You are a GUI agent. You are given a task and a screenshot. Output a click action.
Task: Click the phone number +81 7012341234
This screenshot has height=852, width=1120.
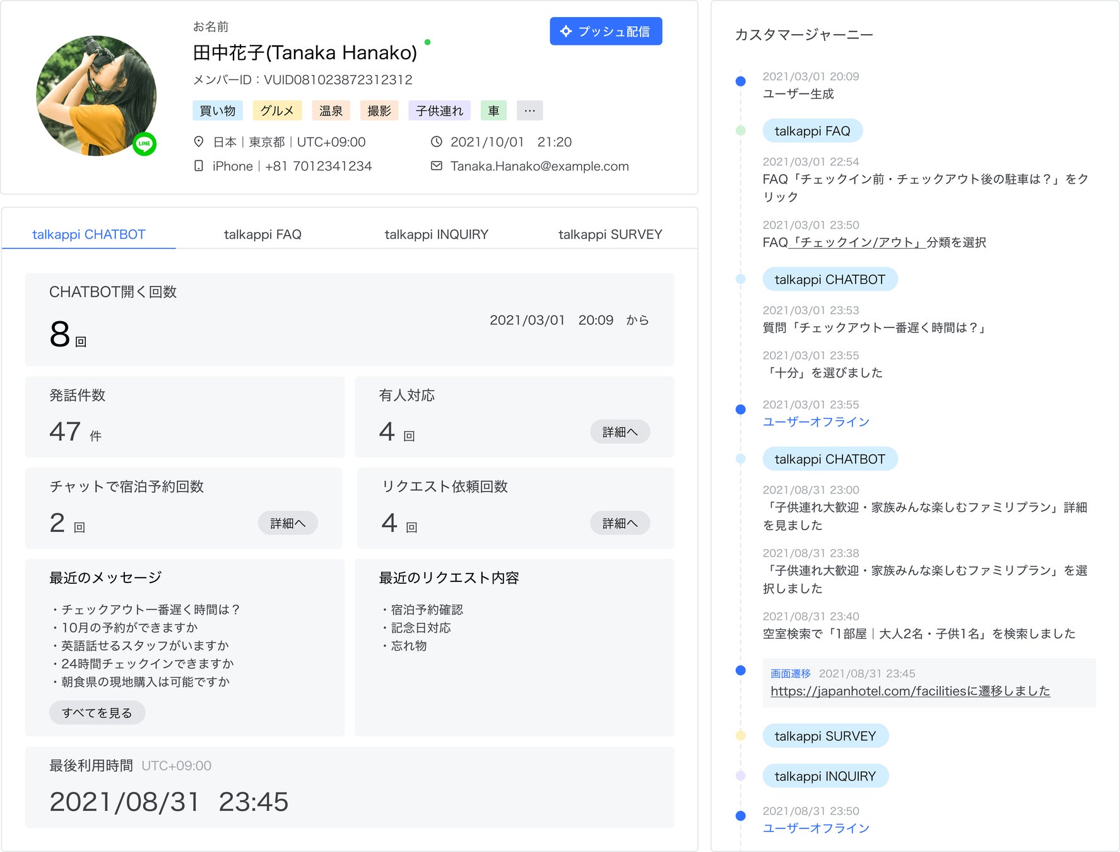319,166
